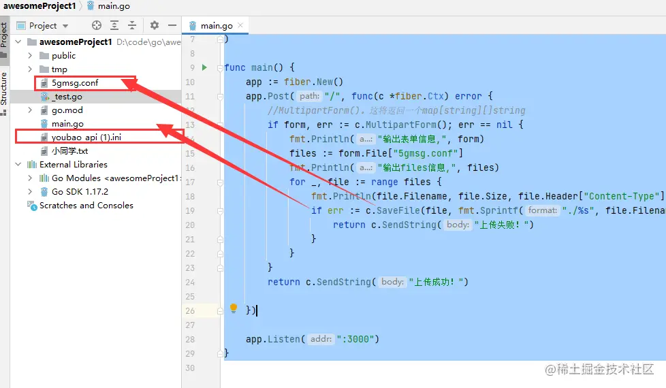Select _test.go in project tree
This screenshot has height=388, width=666.
[x=67, y=97]
